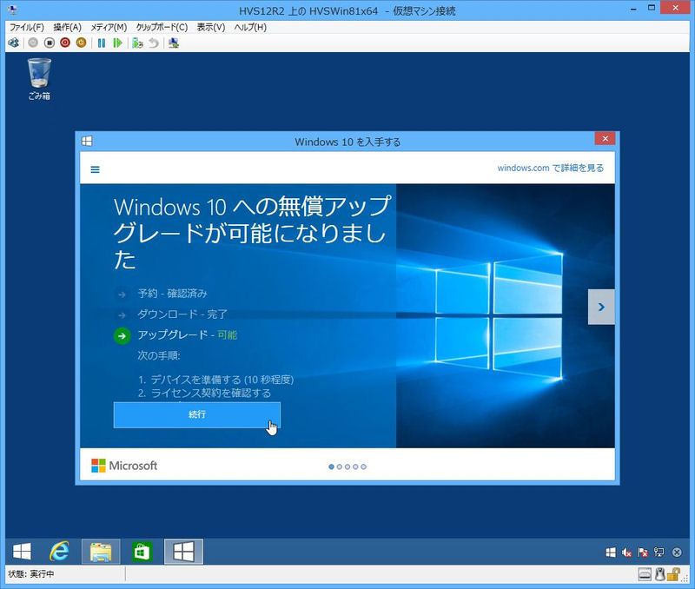Select the ごみ箱 recycle bin desktop icon

(x=39, y=79)
